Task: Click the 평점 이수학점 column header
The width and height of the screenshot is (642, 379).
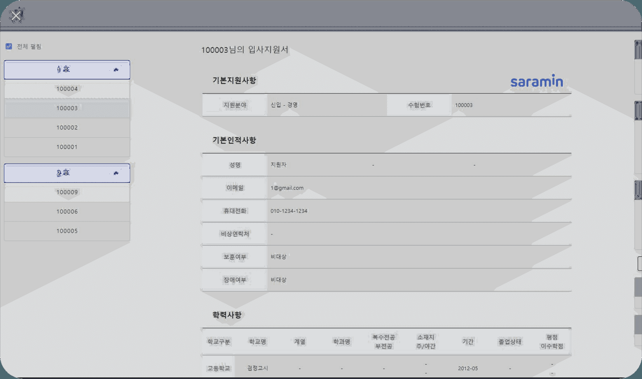Action: (x=552, y=342)
